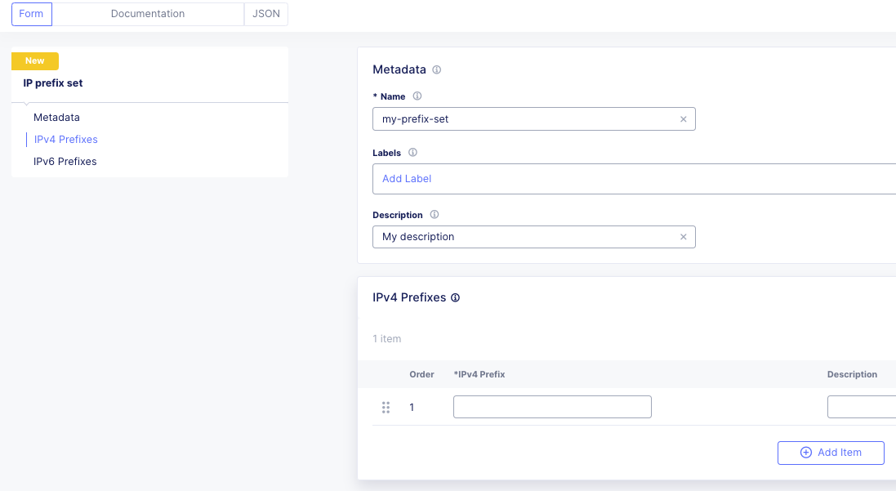The height and width of the screenshot is (491, 896).
Task: Switch to the Documentation tab
Action: click(x=147, y=14)
